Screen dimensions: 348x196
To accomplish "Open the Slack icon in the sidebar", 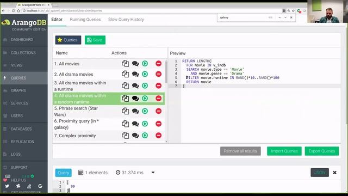I will pos(18,186).
